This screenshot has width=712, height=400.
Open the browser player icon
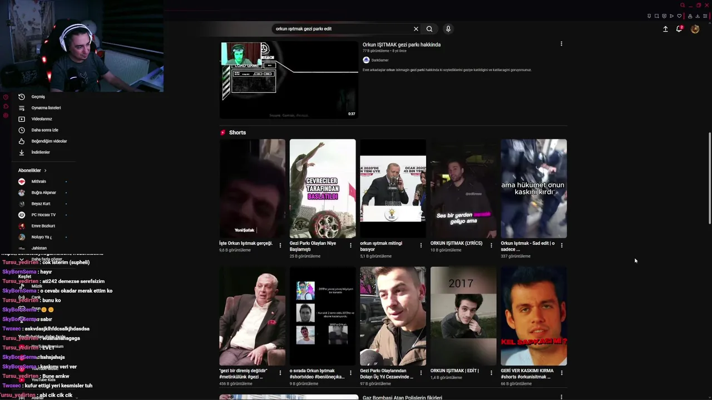click(671, 16)
